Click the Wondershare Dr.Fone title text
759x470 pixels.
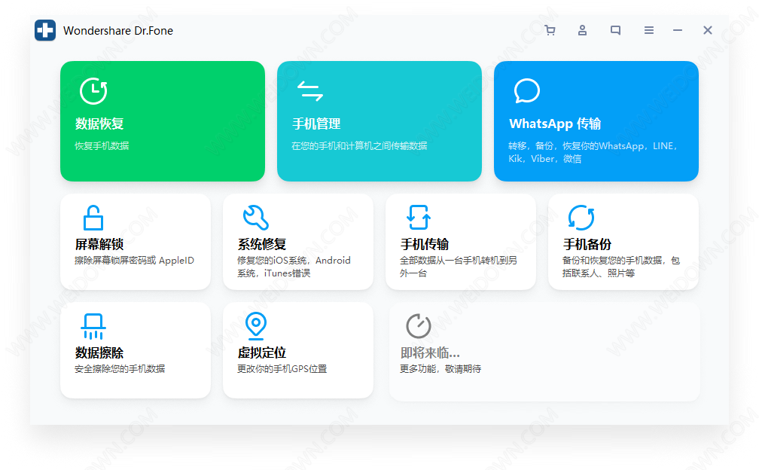pyautogui.click(x=118, y=30)
